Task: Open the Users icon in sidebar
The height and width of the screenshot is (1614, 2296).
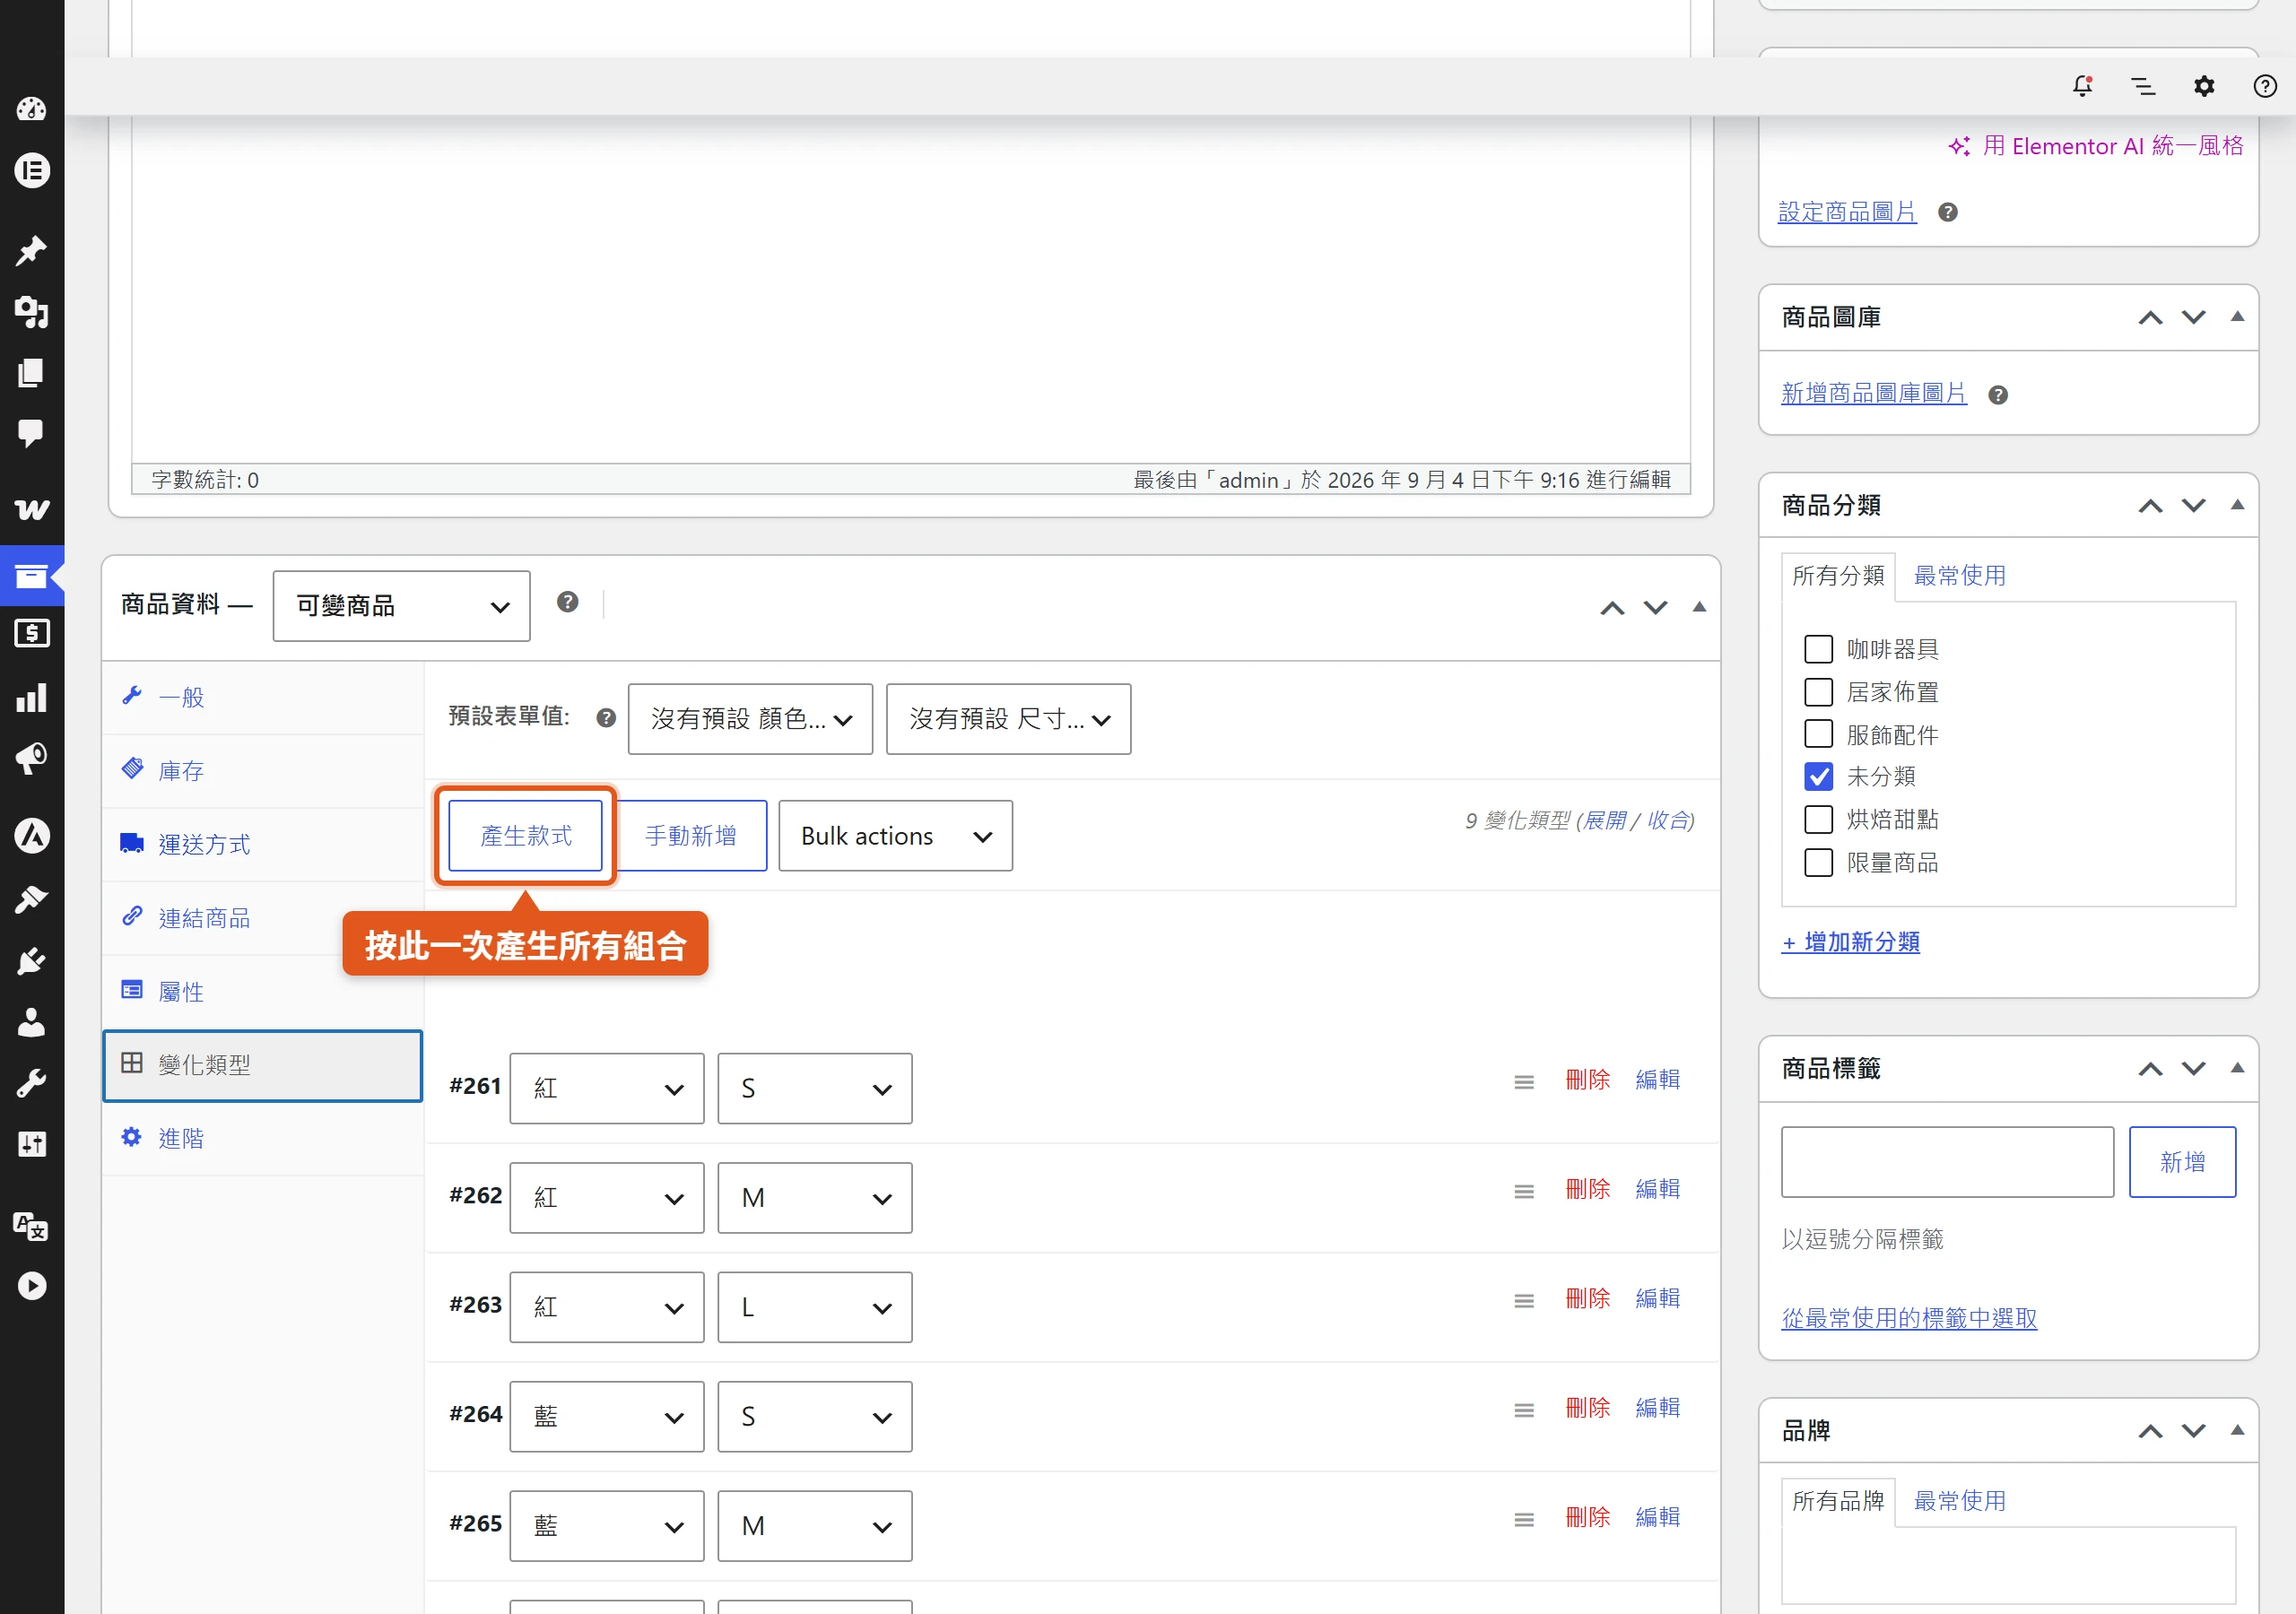Action: pyautogui.click(x=31, y=1022)
